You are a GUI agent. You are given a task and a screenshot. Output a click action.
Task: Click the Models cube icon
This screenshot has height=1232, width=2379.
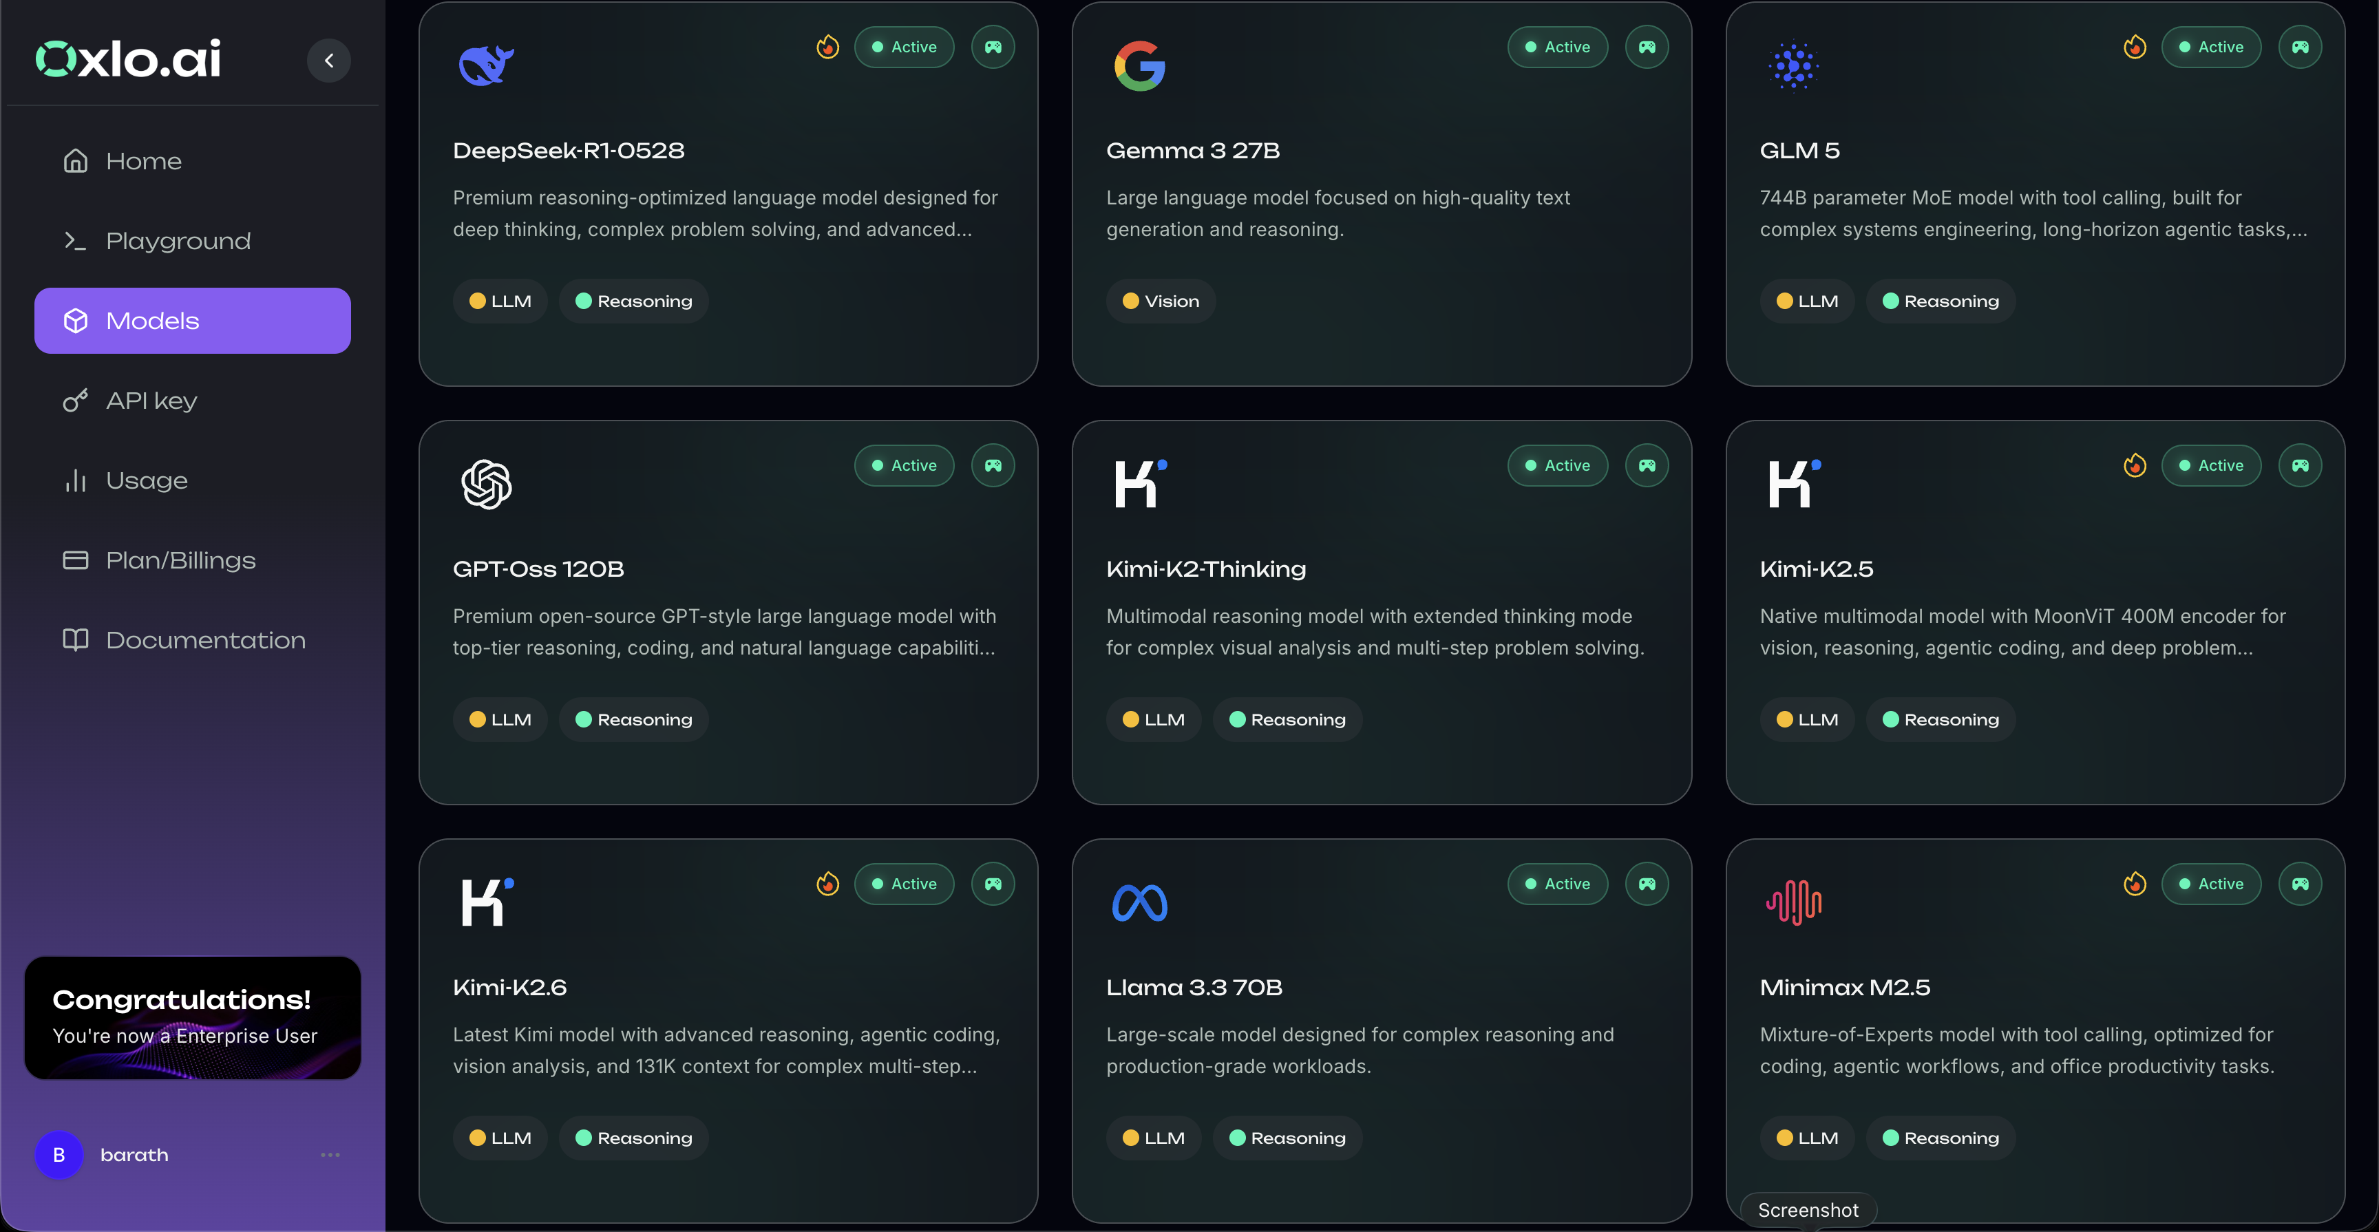(76, 321)
